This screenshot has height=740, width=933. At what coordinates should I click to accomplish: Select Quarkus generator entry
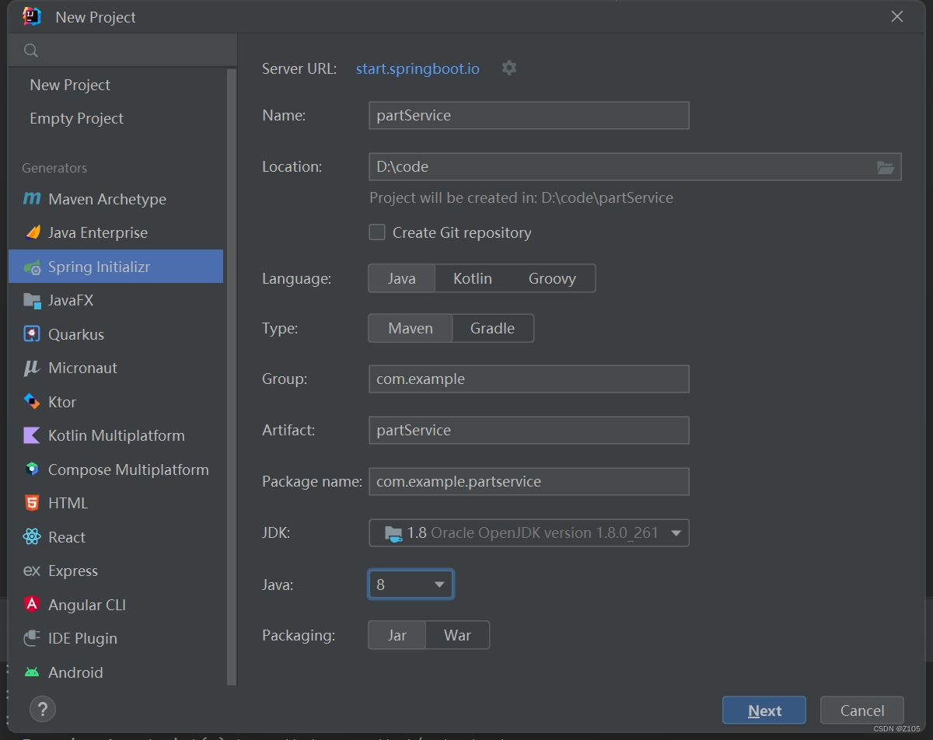[x=116, y=334]
